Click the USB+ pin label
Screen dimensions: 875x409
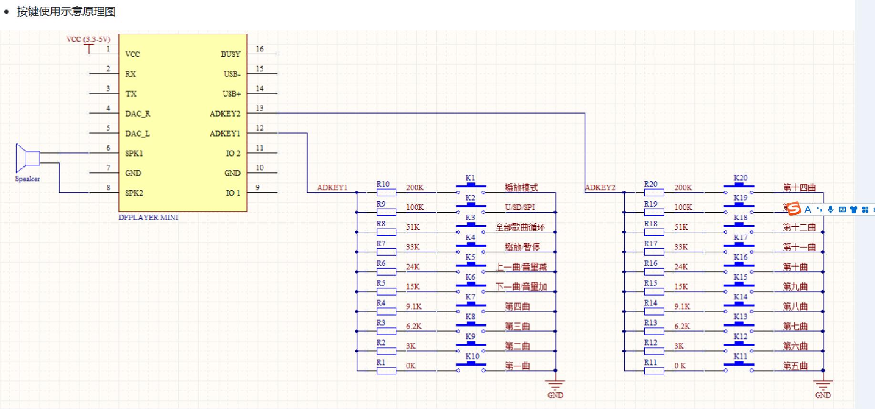click(x=232, y=94)
